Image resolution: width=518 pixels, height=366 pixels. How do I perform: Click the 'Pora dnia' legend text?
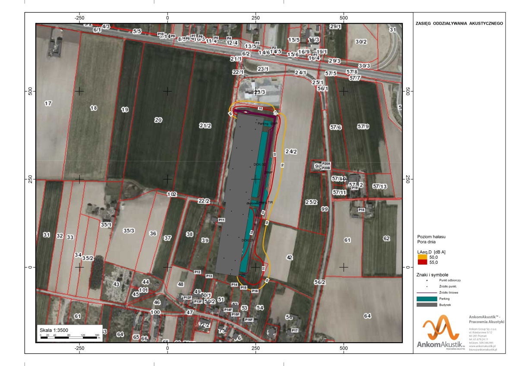[426, 242]
